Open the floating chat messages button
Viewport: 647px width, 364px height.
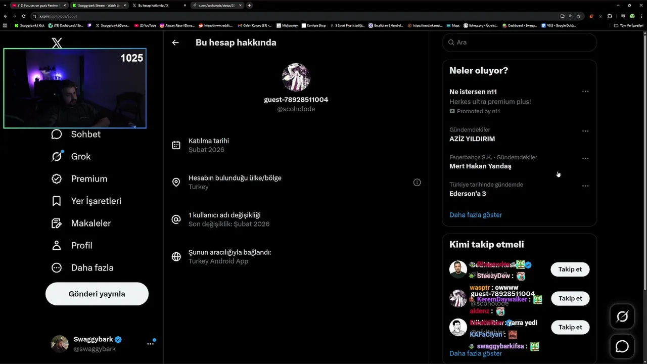coord(622,346)
